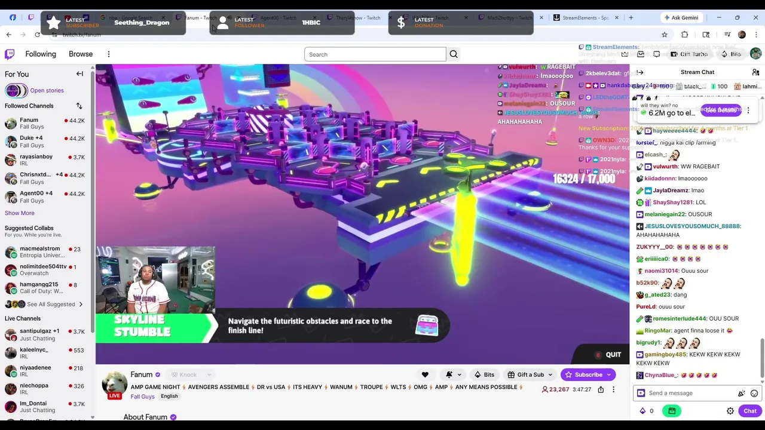Click the Fall Guys category link
765x430 pixels.
click(x=142, y=397)
